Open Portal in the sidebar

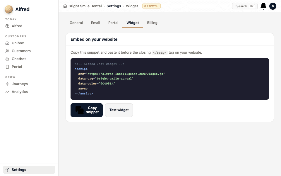[x=29, y=67]
